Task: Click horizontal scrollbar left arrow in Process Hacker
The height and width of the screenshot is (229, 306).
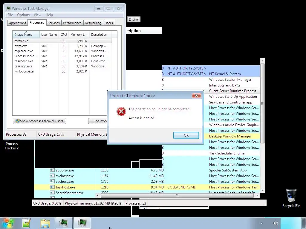Action: pyautogui.click(x=98, y=195)
